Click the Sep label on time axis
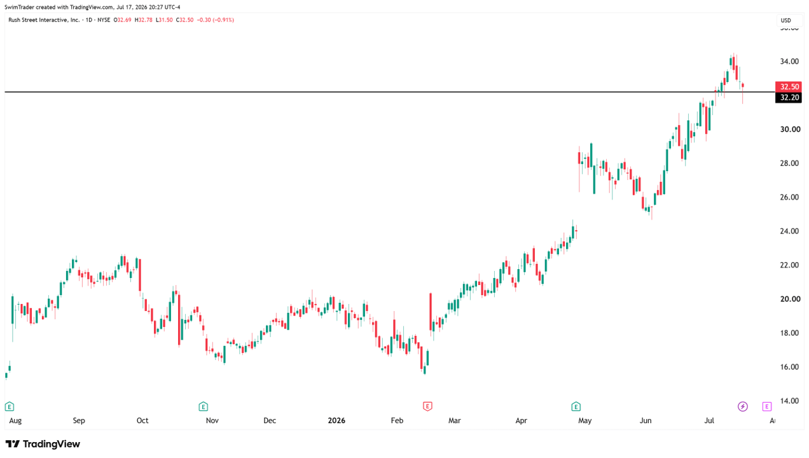This screenshot has width=809, height=458. point(79,420)
